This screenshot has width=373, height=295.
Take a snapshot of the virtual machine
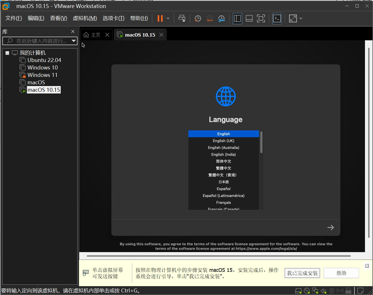[x=198, y=19]
